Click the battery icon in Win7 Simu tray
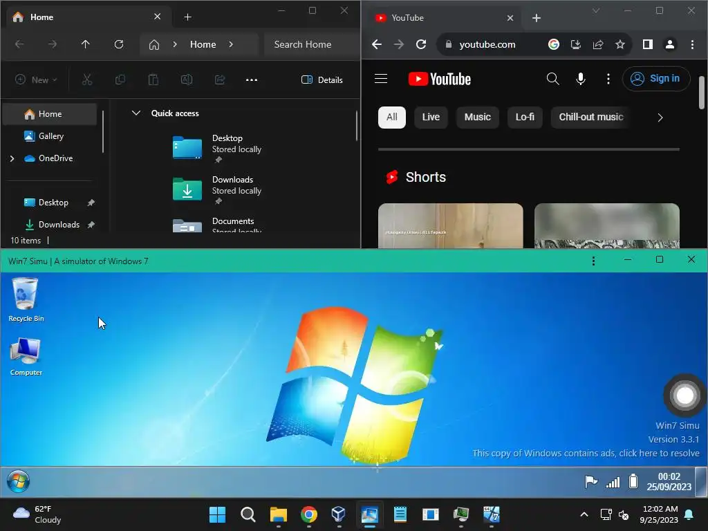The image size is (708, 531). 633,481
